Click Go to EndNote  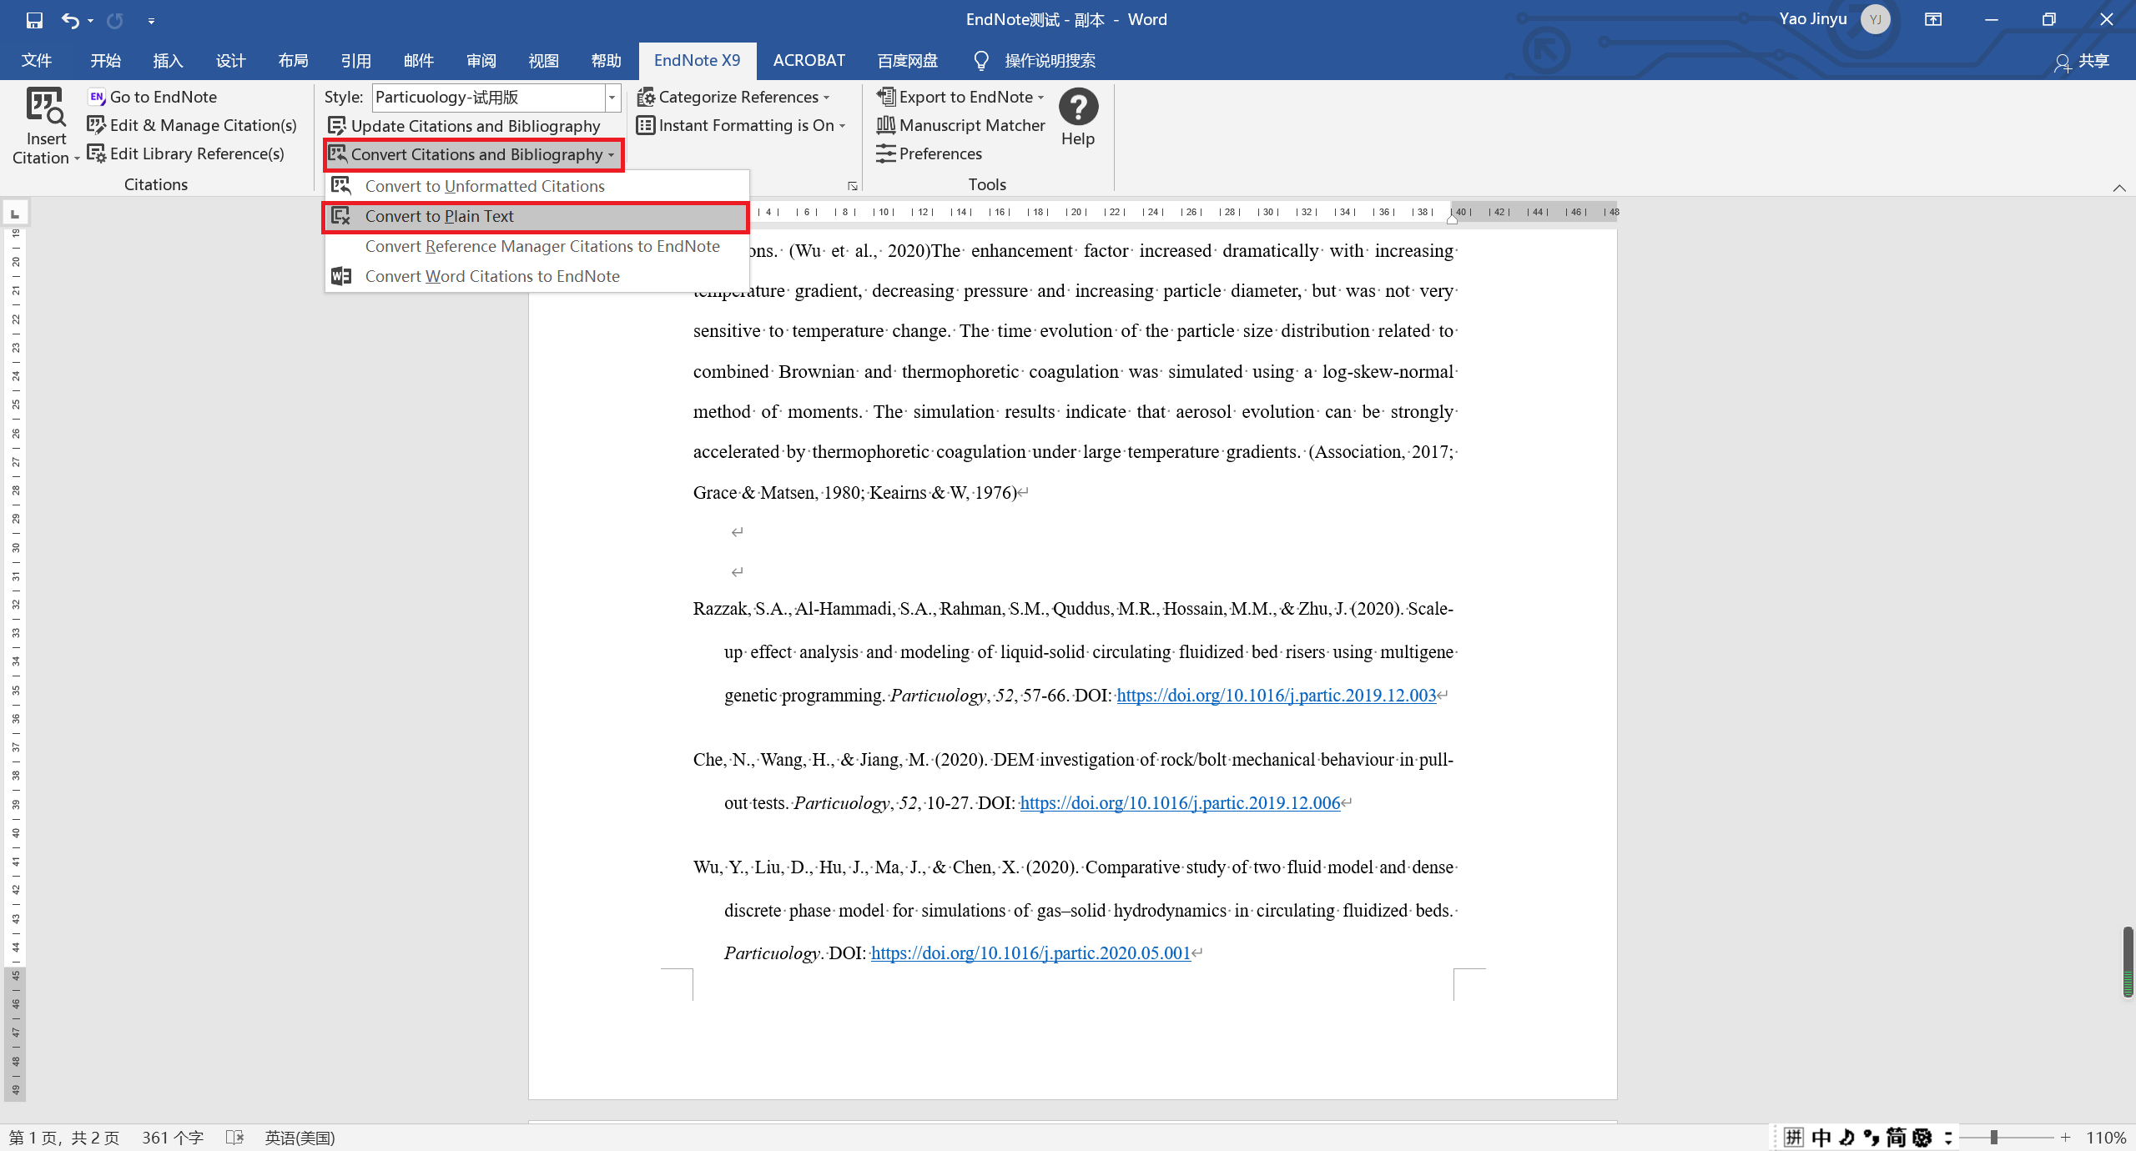153,97
